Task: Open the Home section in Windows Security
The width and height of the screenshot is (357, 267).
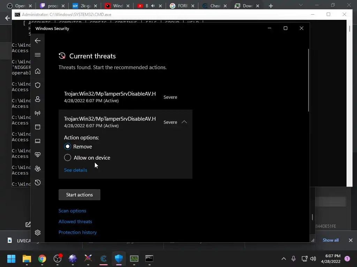Action: (x=38, y=71)
